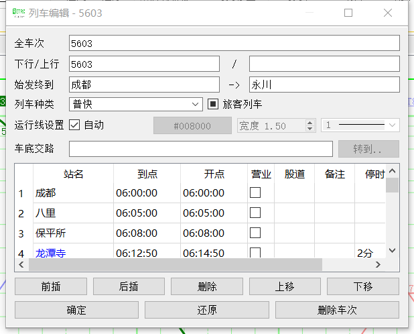
Task: Decrease 宽度 with the down stepper arrow
Action: tap(309, 128)
